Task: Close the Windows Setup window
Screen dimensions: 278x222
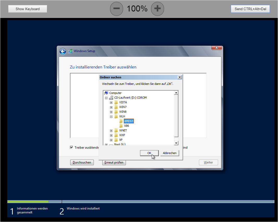Action: click(216, 48)
